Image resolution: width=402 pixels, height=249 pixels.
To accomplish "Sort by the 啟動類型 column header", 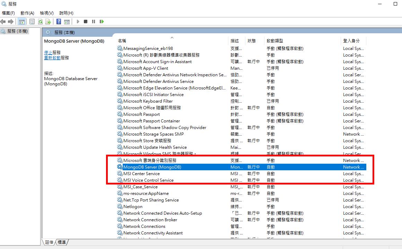I will 303,41.
